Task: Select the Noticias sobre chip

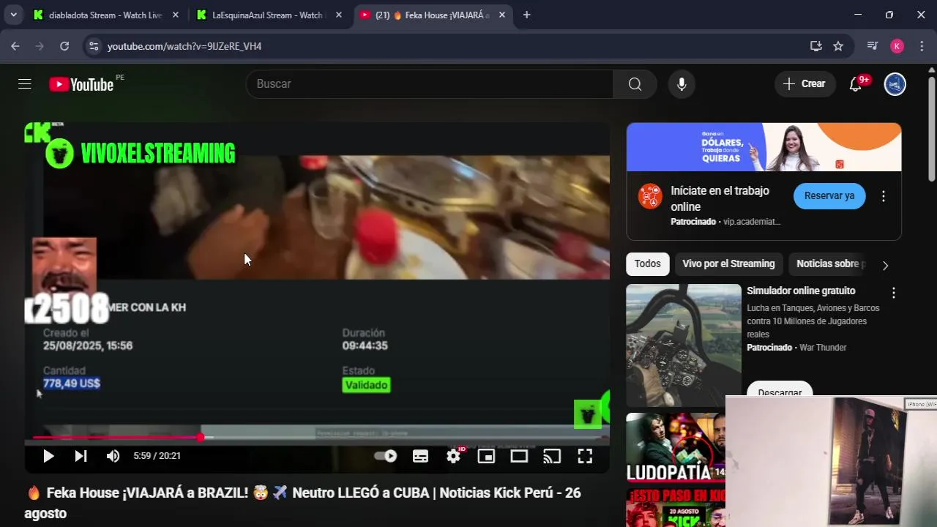Action: 829,264
